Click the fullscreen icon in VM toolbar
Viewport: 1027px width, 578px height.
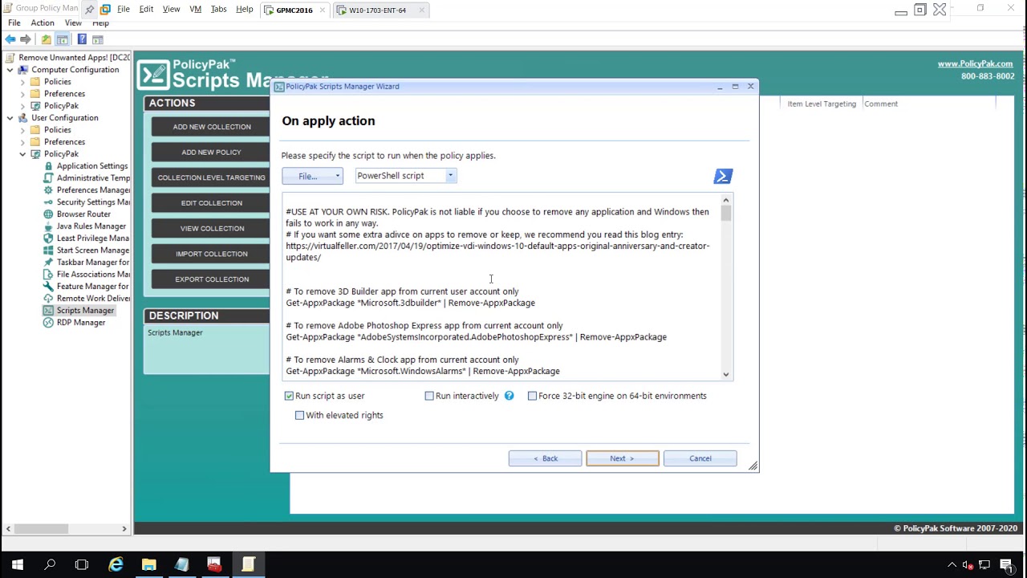click(x=920, y=10)
